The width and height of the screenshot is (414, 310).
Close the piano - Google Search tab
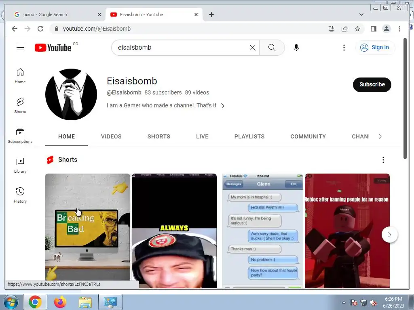pos(99,15)
